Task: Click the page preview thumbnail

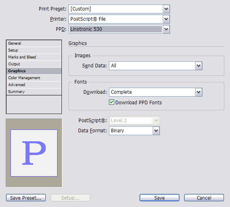Action: pyautogui.click(x=34, y=153)
